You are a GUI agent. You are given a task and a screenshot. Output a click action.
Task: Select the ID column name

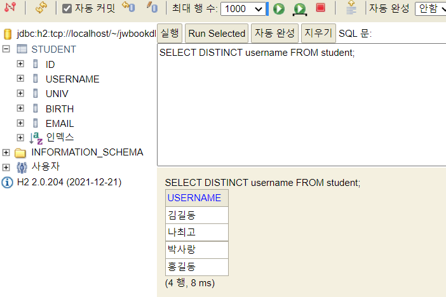tap(50, 65)
